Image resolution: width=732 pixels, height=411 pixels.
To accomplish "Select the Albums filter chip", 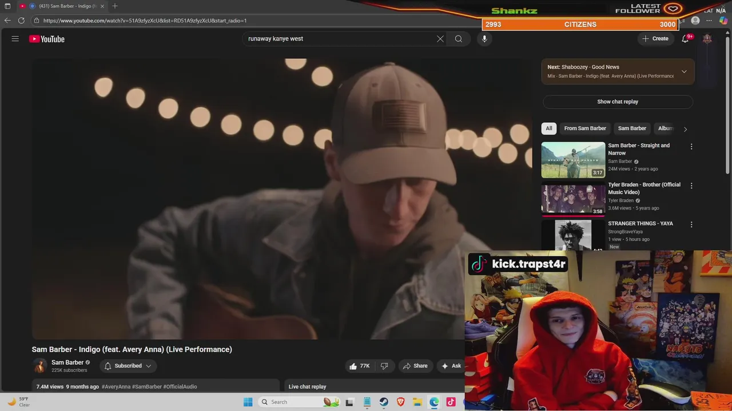I will click(665, 128).
